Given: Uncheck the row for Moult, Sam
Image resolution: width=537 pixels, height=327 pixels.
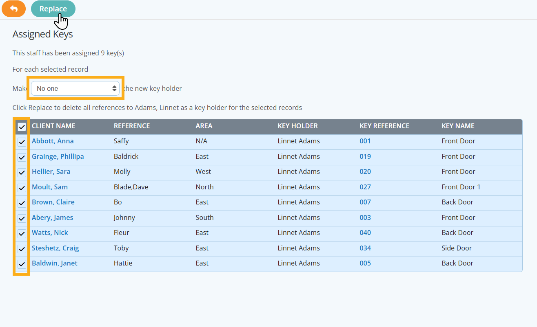Looking at the screenshot, I should 21,188.
